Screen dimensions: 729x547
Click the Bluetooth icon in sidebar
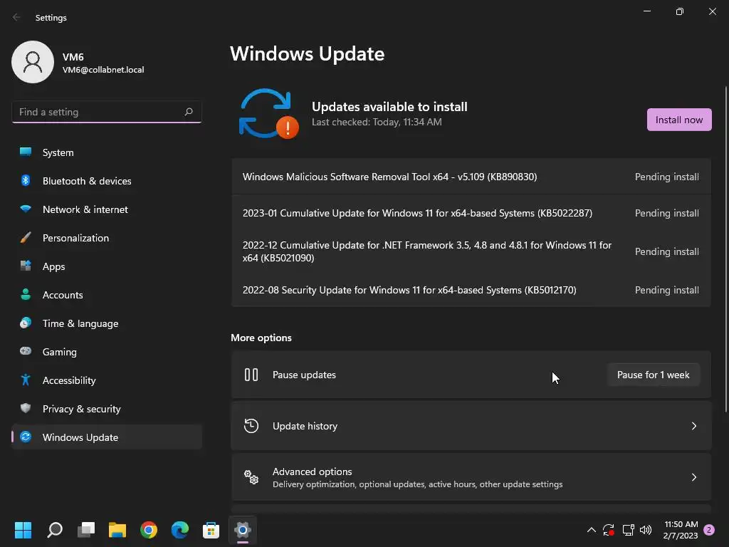click(26, 180)
